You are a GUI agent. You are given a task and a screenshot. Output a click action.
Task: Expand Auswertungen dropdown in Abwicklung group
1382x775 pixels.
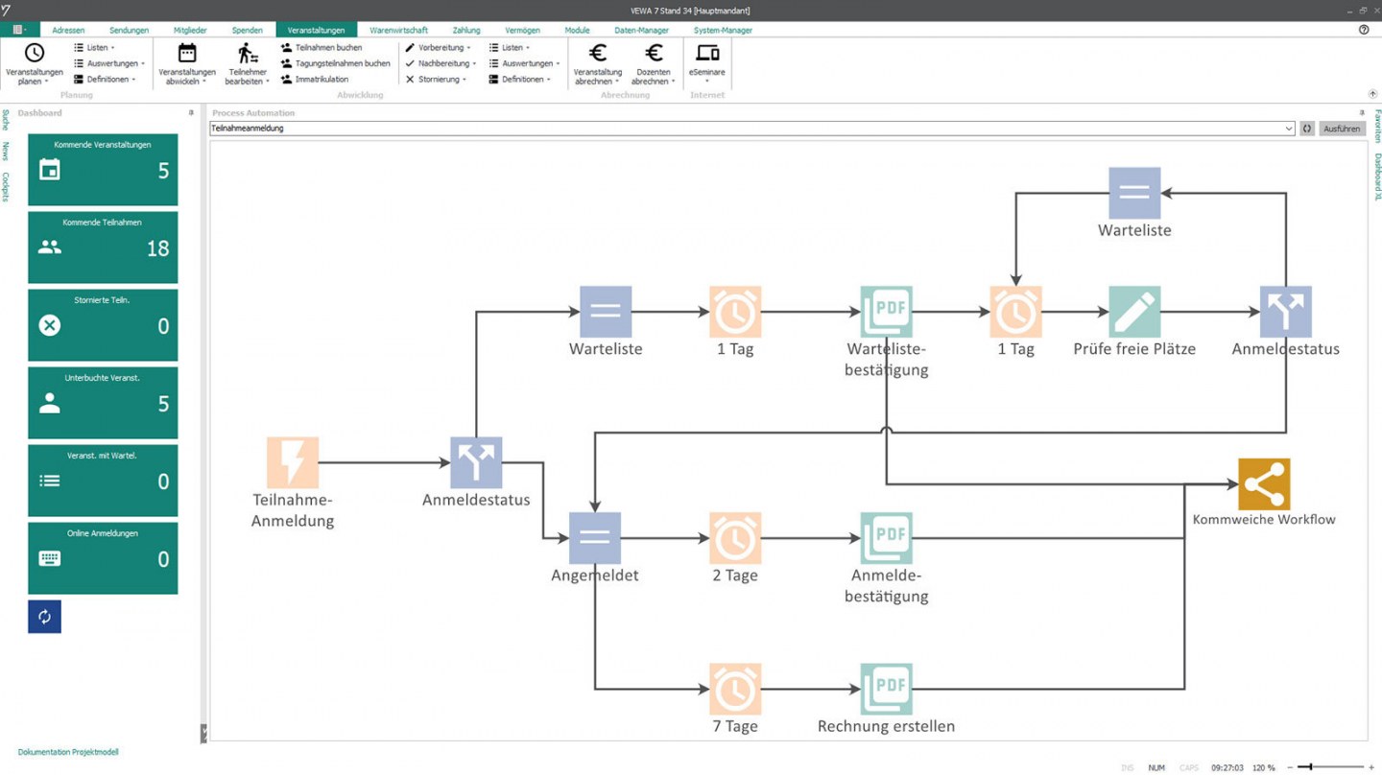click(524, 63)
